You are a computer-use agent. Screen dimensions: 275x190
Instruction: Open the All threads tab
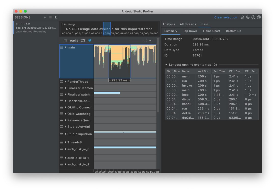point(188,24)
